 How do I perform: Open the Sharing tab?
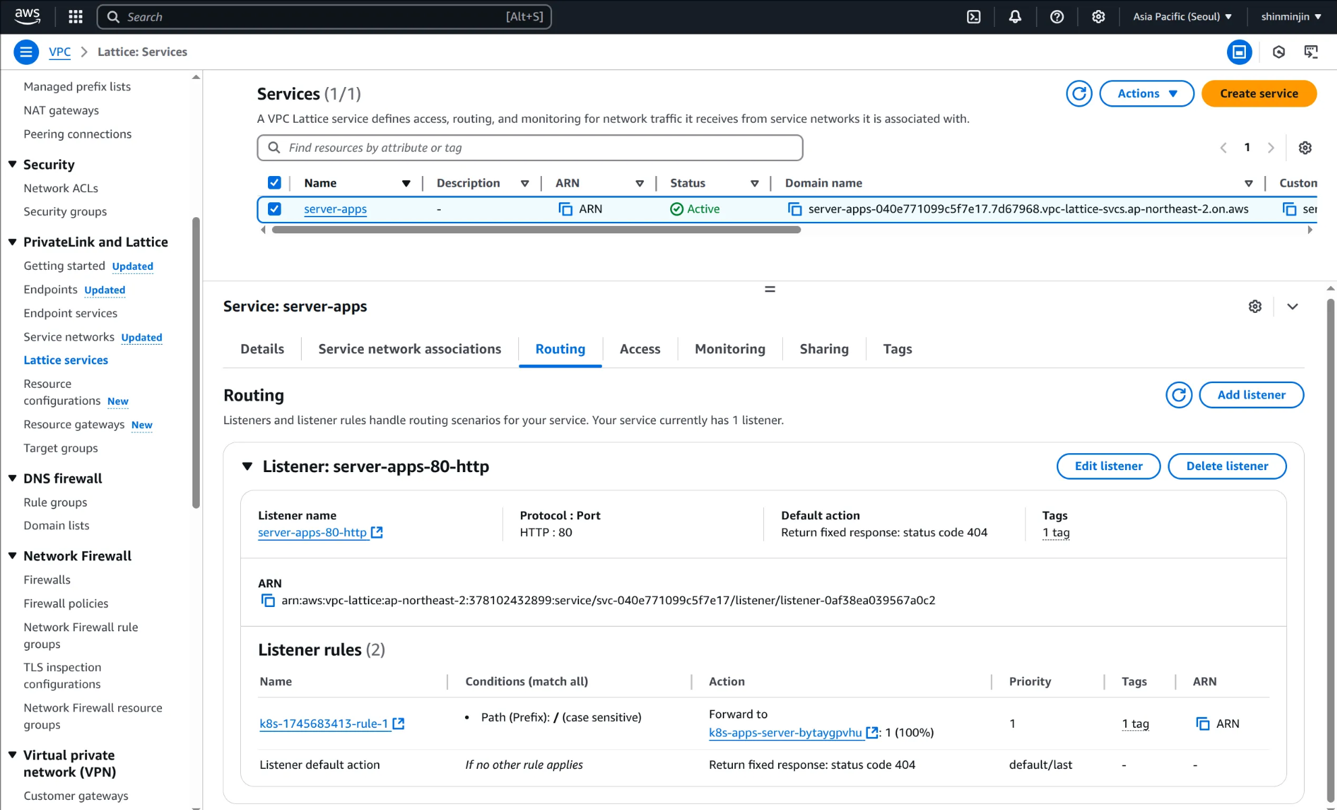[x=824, y=349]
